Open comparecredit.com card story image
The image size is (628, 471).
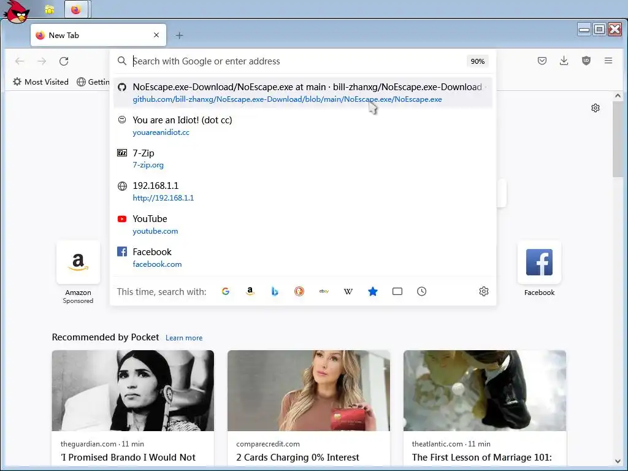click(x=308, y=391)
